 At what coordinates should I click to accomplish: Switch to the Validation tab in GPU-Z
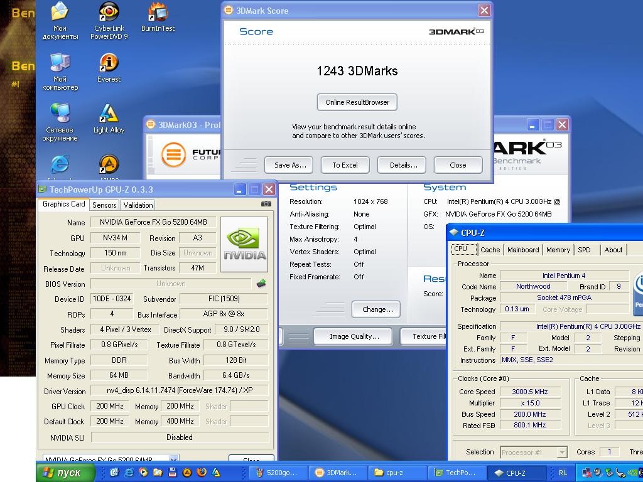pyautogui.click(x=138, y=205)
